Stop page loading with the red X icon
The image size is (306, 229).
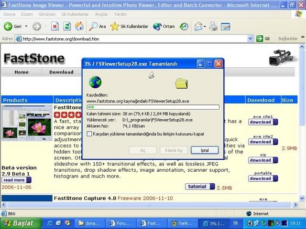(x=55, y=26)
